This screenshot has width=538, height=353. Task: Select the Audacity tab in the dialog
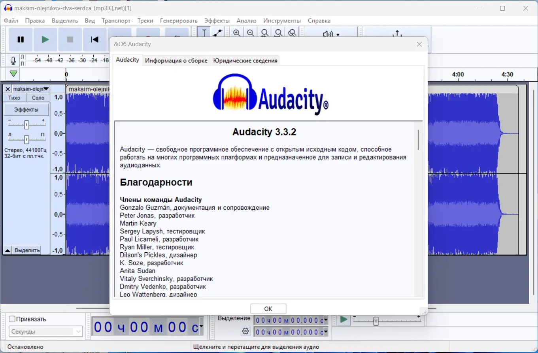pos(128,60)
